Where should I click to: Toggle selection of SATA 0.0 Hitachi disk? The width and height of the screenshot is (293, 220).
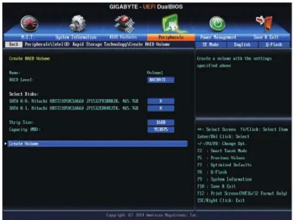(x=161, y=101)
